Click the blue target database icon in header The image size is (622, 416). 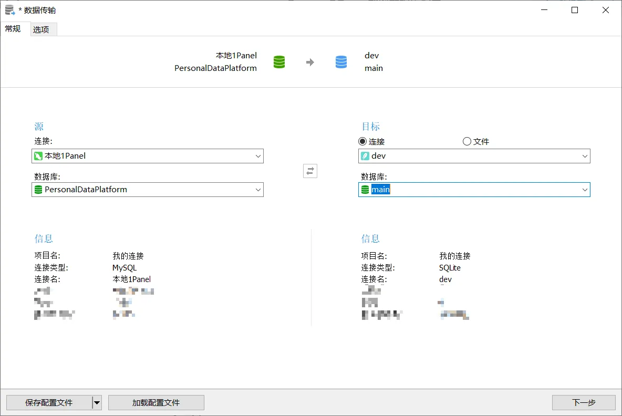click(x=341, y=62)
